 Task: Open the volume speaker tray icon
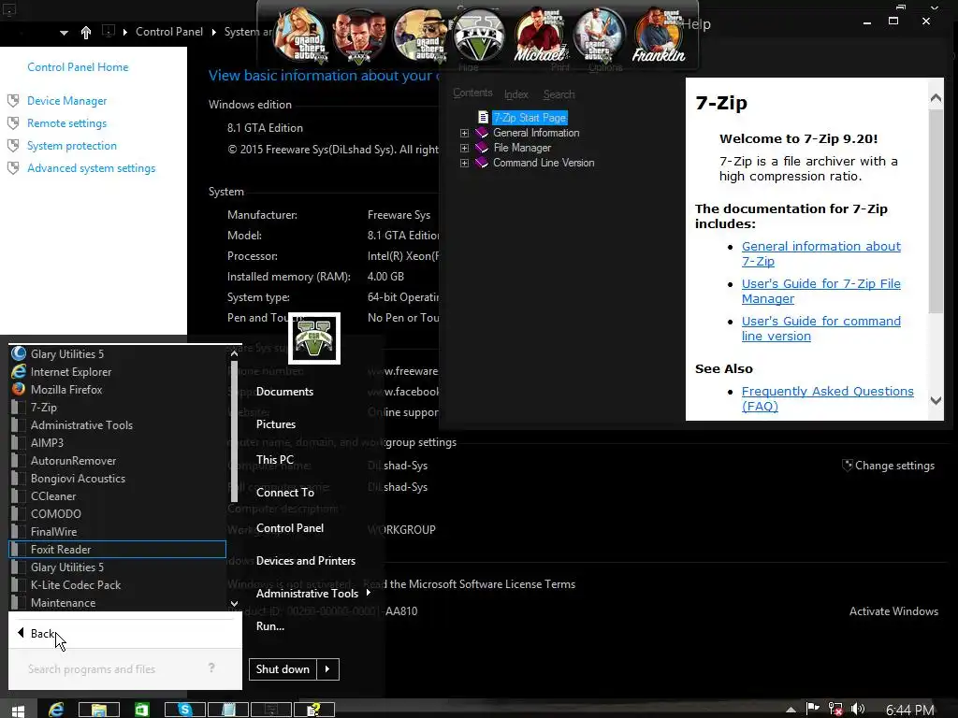pyautogui.click(x=858, y=709)
